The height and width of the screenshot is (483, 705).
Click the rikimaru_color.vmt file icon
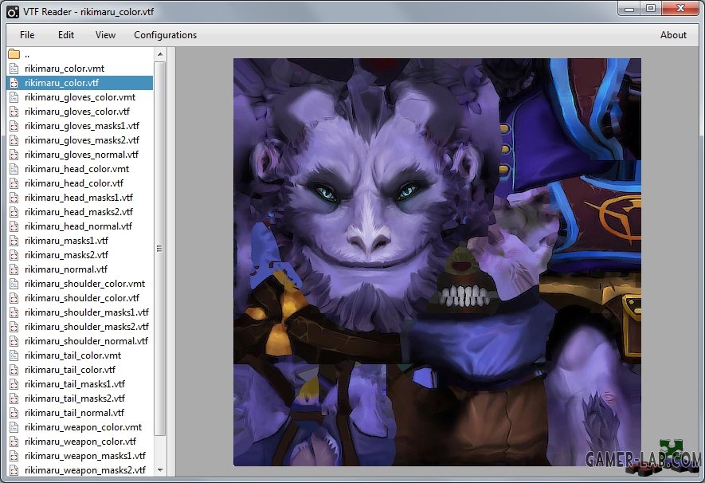click(14, 69)
